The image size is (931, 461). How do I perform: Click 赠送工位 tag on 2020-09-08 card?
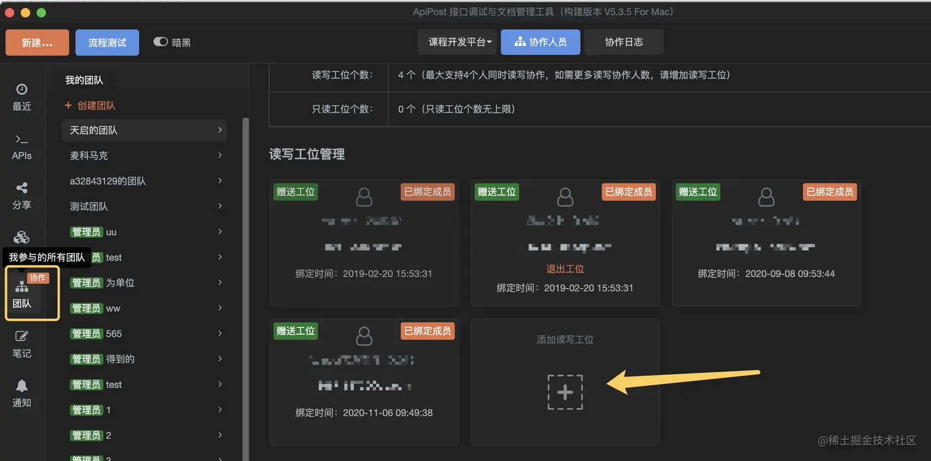(x=698, y=191)
